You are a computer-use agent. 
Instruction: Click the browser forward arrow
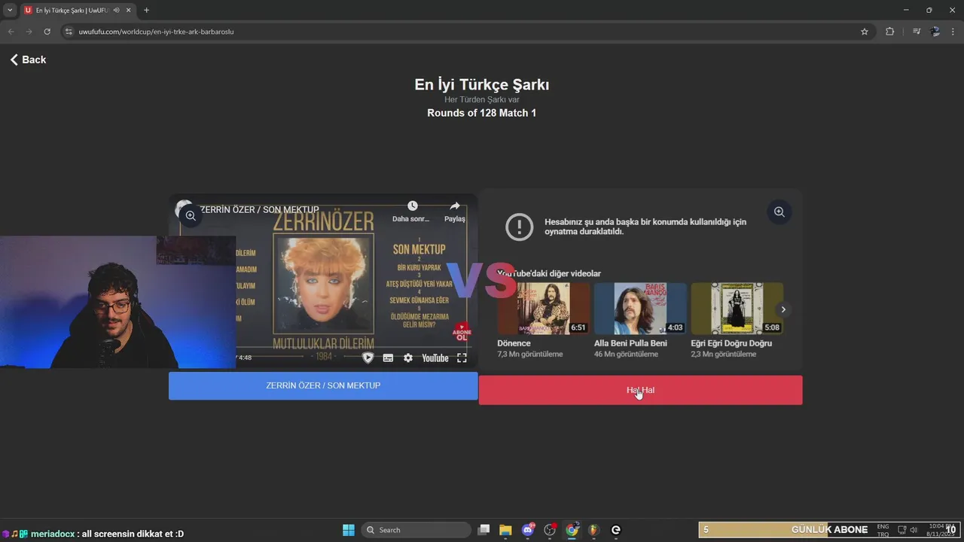point(29,32)
